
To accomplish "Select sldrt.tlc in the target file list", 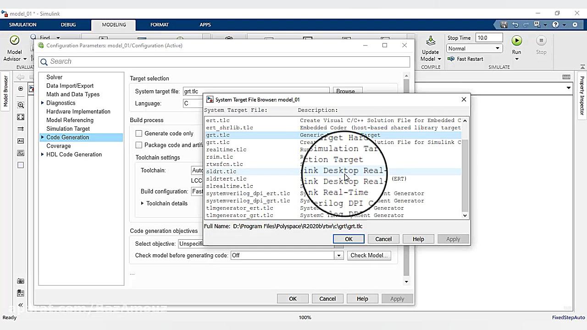I will 221,171.
